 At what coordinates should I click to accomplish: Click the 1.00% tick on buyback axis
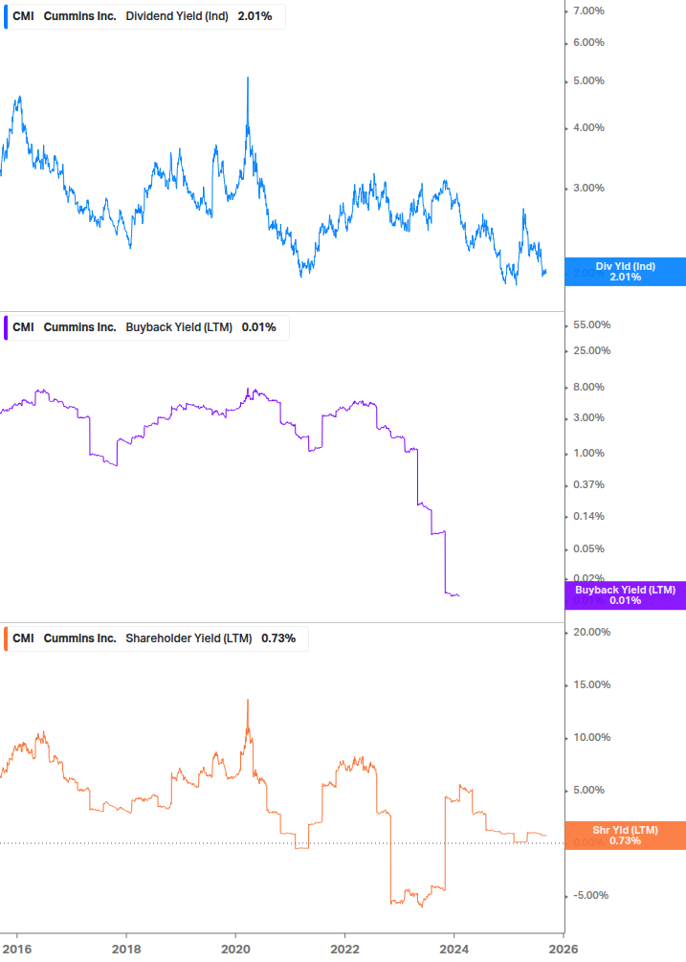[588, 454]
